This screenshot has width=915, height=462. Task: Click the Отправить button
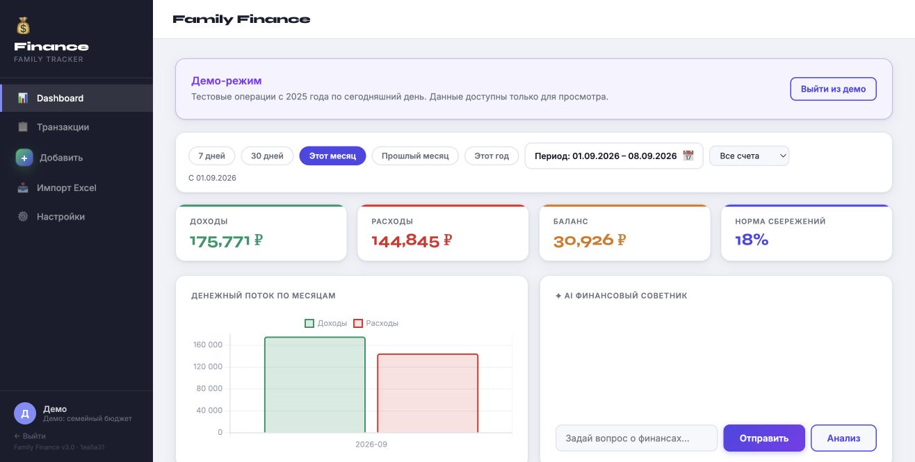764,438
